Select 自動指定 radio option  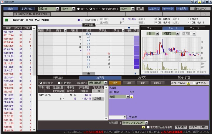click(x=59, y=83)
